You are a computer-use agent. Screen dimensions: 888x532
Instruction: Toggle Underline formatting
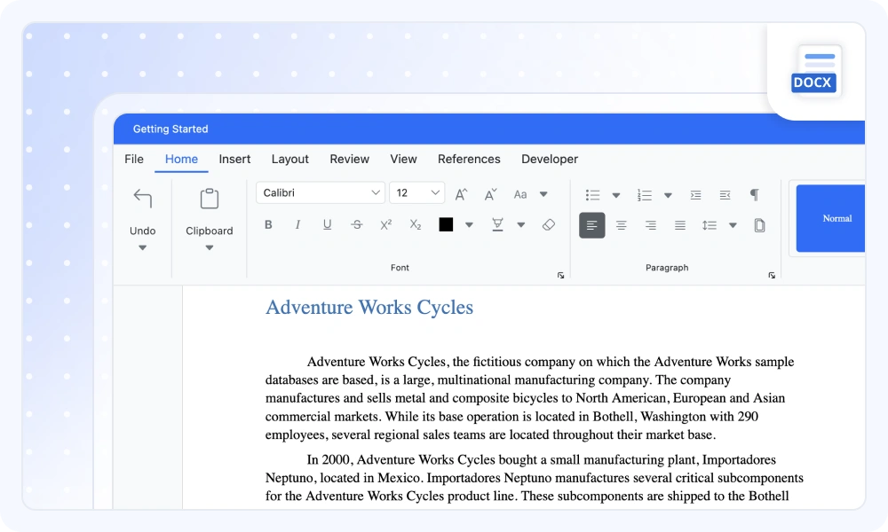tap(327, 225)
